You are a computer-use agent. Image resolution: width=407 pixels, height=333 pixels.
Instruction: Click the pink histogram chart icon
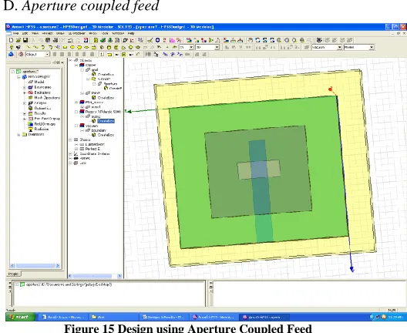point(172,40)
